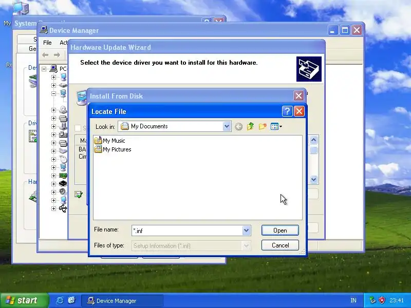Click Device Manager back arrow toolbar button

click(x=45, y=55)
